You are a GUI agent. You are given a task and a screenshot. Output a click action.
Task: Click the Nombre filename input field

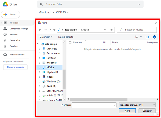tap(92, 105)
